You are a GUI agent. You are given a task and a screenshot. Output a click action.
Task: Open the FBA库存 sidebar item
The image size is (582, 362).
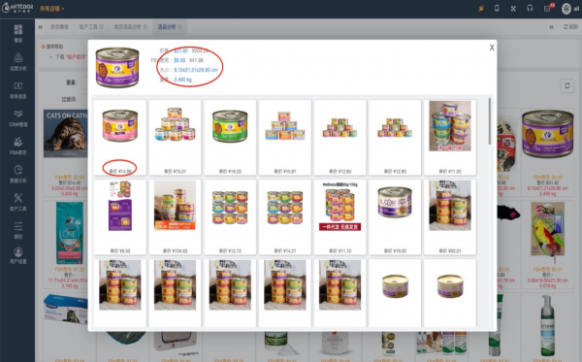pos(17,147)
